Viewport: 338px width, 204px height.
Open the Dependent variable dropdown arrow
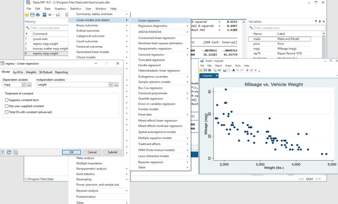click(24, 84)
